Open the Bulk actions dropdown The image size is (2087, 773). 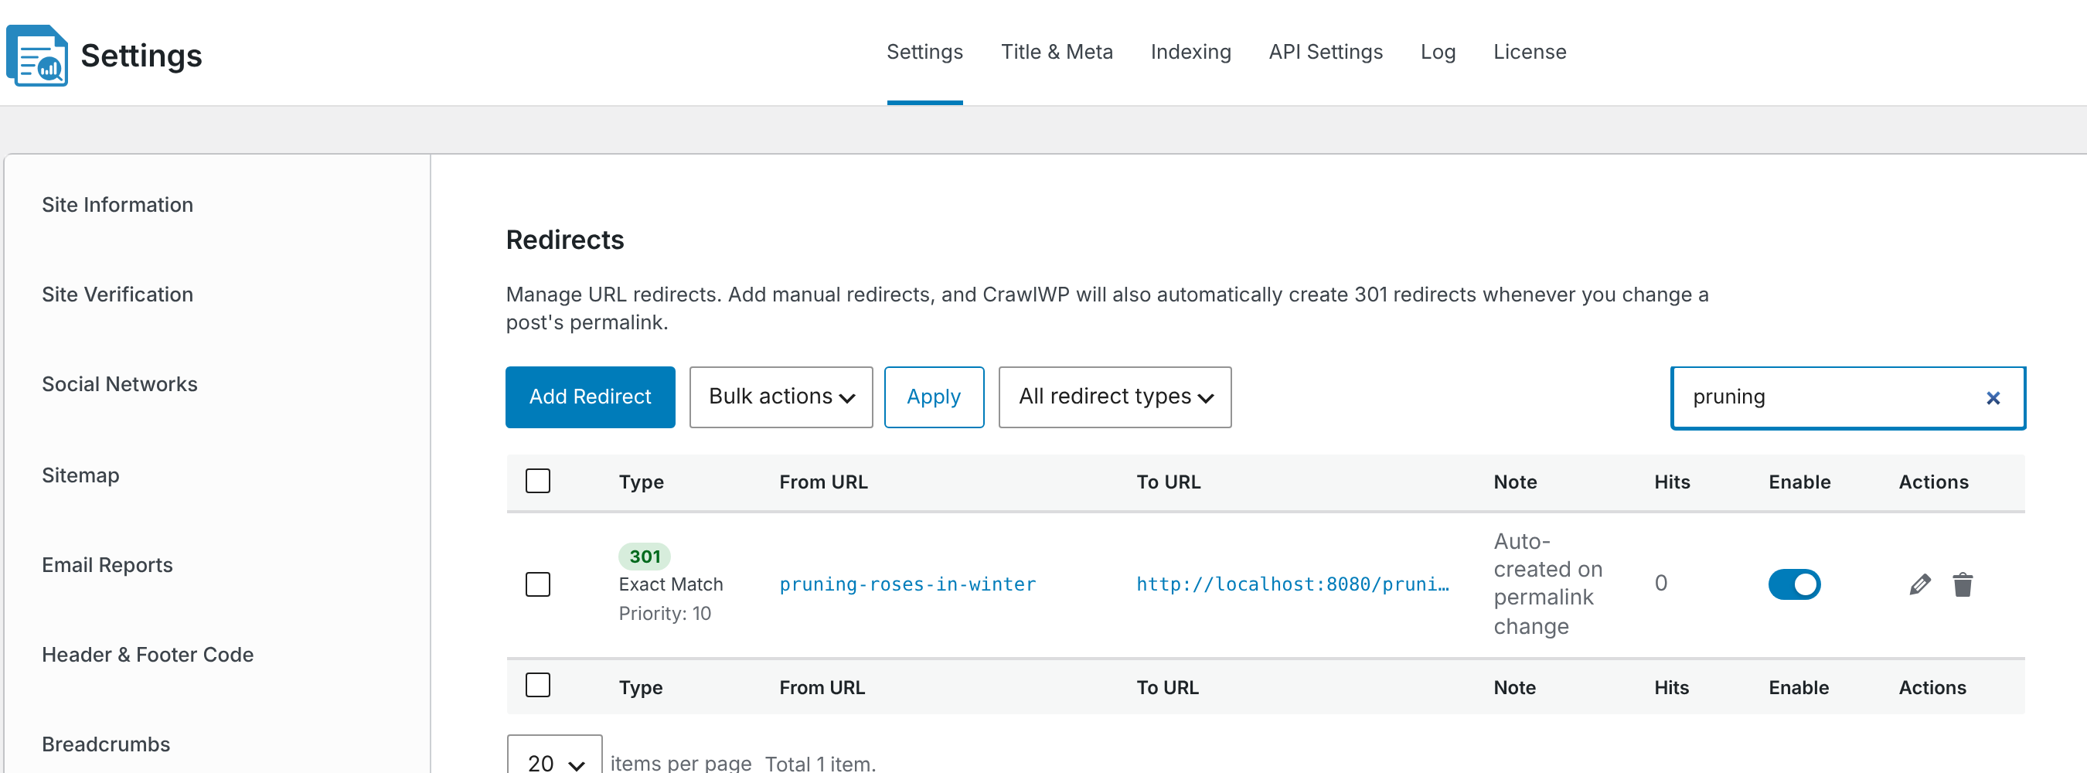(781, 397)
